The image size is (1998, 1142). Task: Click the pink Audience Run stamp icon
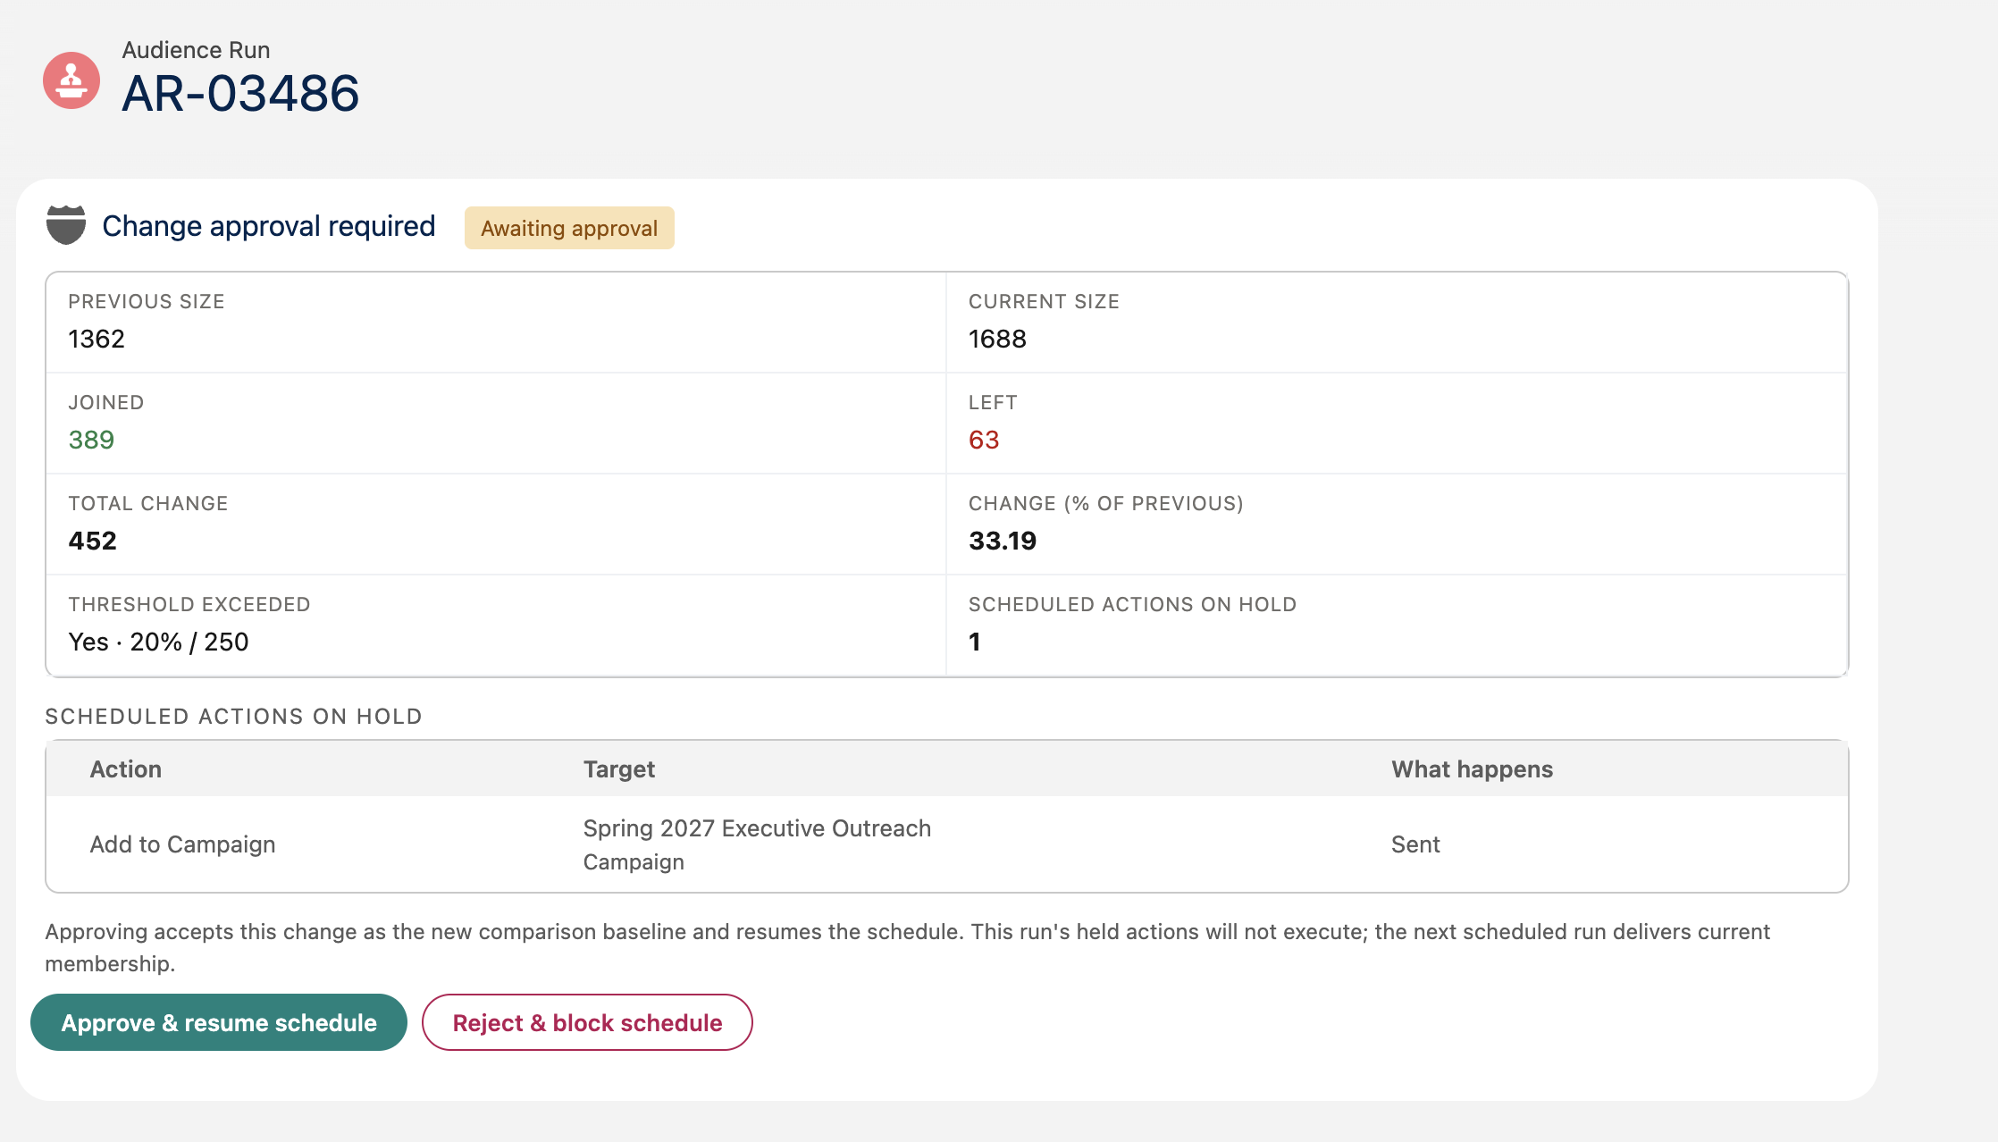tap(71, 80)
